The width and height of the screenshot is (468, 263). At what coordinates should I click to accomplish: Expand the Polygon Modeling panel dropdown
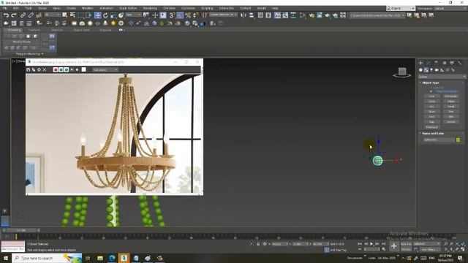click(x=29, y=54)
